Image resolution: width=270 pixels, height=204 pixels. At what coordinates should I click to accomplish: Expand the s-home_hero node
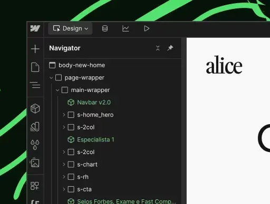[x=64, y=115]
